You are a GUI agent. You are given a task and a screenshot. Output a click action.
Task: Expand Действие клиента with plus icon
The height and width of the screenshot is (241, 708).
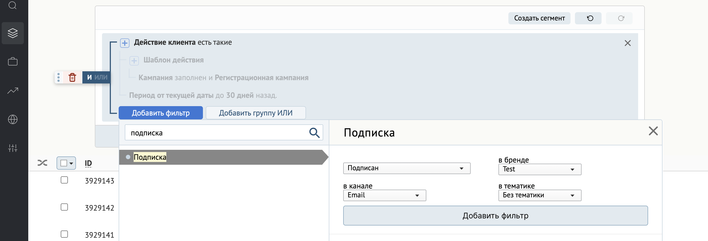pos(125,43)
